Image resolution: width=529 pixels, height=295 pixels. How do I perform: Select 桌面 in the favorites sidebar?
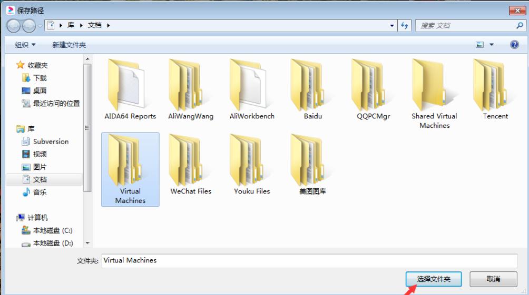(40, 90)
